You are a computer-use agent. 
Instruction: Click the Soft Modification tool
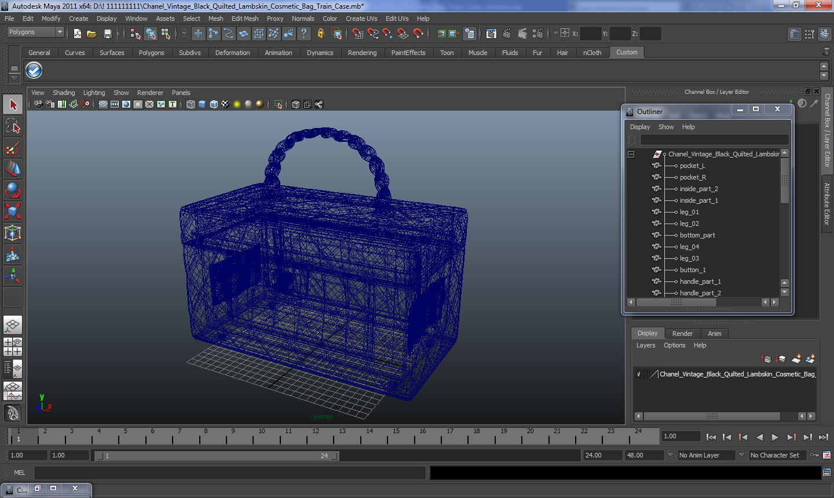13,254
